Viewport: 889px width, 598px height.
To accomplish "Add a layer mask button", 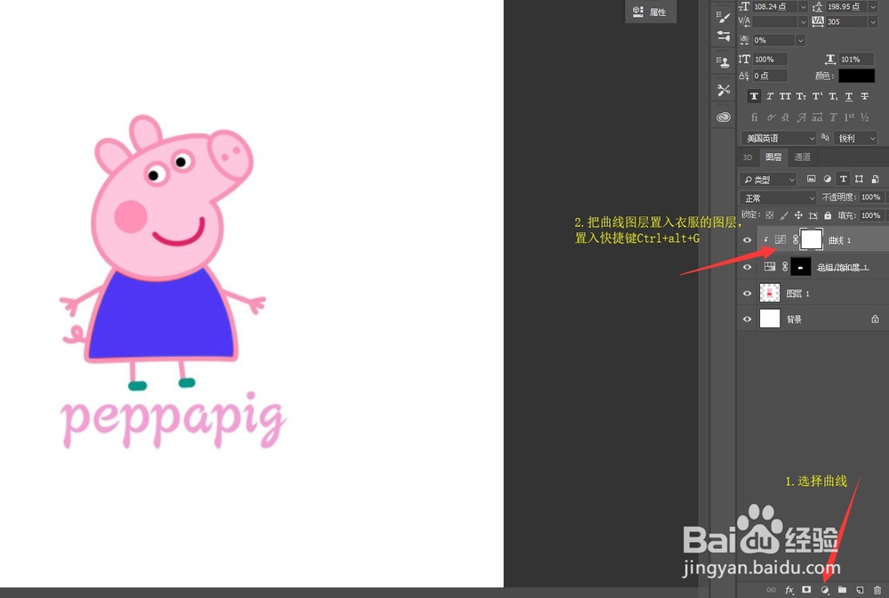I will (806, 590).
